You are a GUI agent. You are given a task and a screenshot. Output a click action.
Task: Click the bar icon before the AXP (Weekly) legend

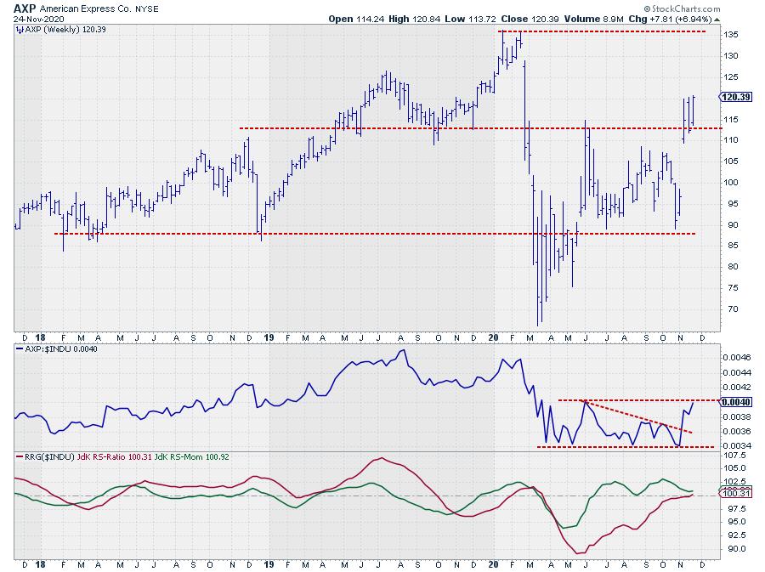(x=20, y=30)
